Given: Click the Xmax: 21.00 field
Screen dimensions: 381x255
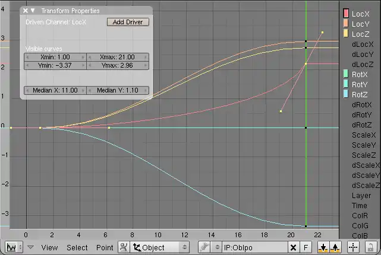Looking at the screenshot, I should coord(118,57).
